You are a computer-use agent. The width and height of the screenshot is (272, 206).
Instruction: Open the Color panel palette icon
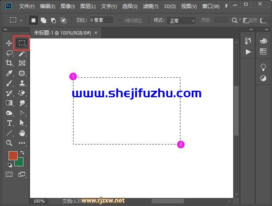263,41
